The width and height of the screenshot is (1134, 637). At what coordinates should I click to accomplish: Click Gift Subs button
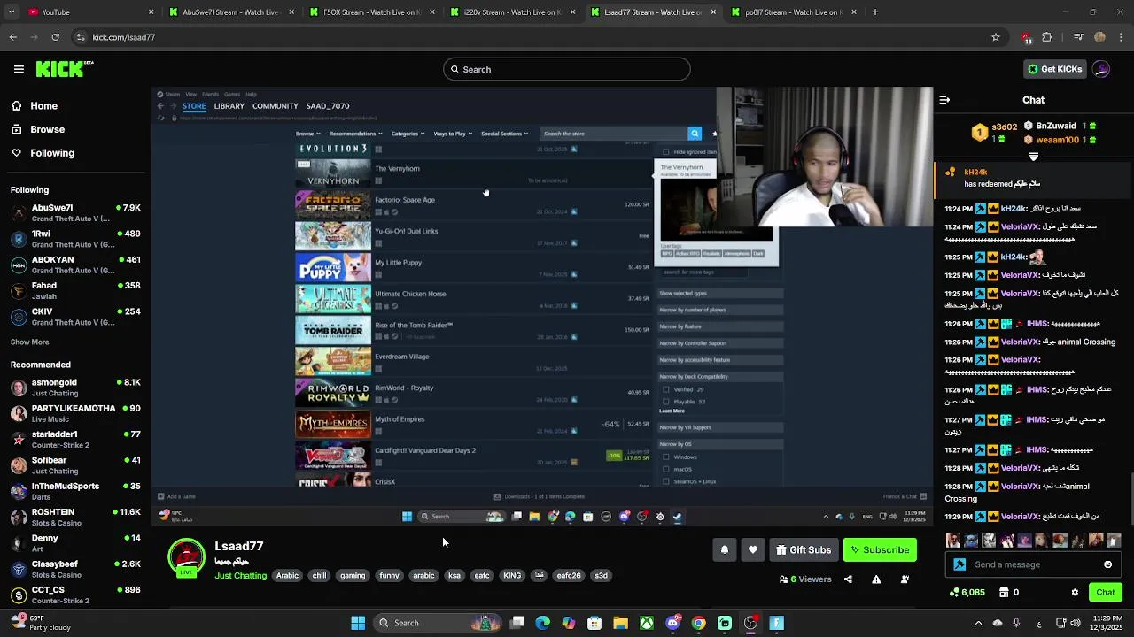[x=804, y=550]
